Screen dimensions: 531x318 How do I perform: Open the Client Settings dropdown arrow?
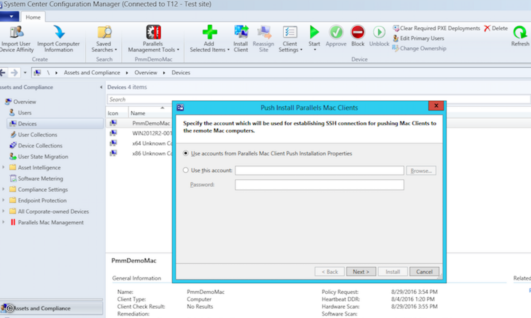[301, 50]
